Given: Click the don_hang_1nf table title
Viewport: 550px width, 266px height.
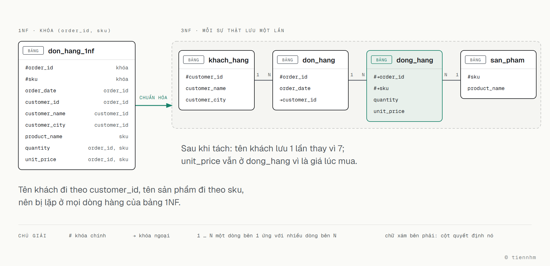Looking at the screenshot, I should tap(71, 51).
